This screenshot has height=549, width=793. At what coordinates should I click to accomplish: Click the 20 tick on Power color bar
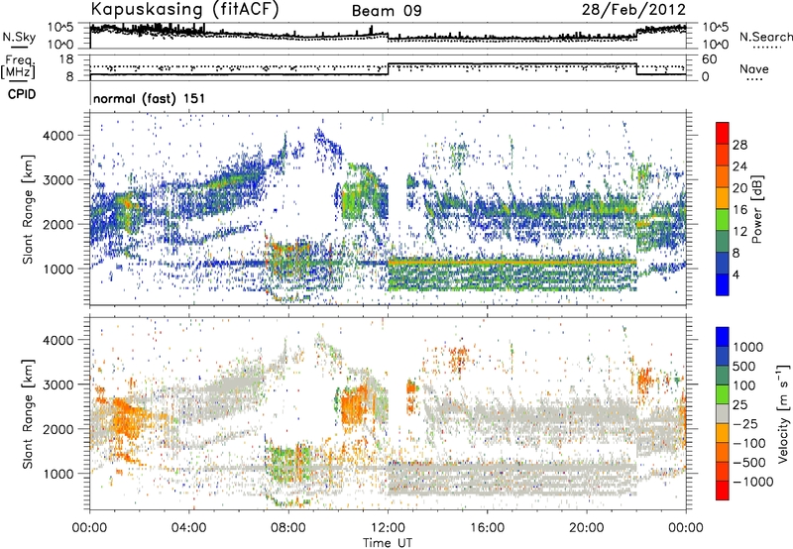[x=739, y=188]
